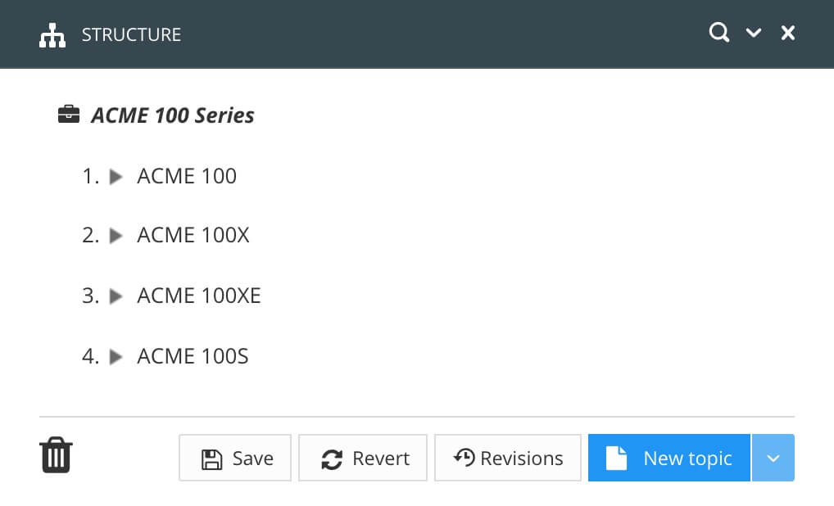Open the search function in the Structure panel
This screenshot has height=506, width=834.
point(718,33)
